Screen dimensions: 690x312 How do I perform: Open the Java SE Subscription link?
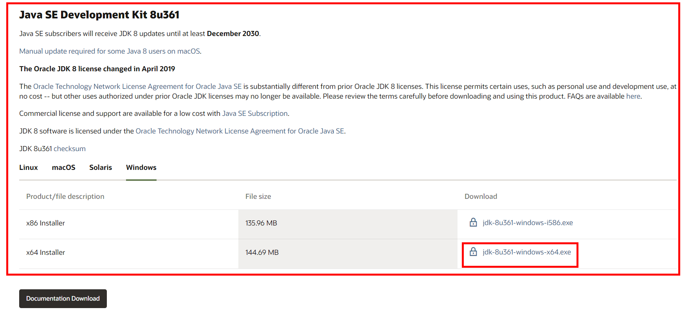tap(255, 114)
